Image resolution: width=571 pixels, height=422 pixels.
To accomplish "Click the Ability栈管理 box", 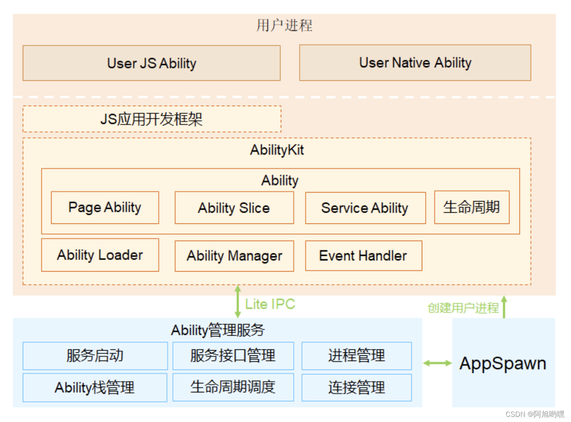I will click(x=95, y=388).
